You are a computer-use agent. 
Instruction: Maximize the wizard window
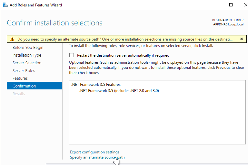coord(231,5)
